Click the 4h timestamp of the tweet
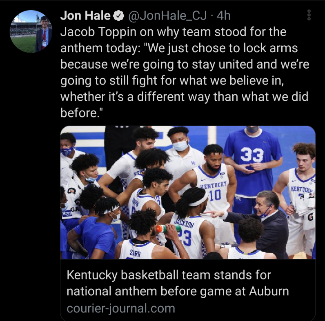325x321 pixels. [x=224, y=16]
